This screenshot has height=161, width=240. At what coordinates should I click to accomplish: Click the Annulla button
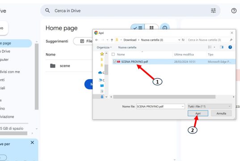221,113
